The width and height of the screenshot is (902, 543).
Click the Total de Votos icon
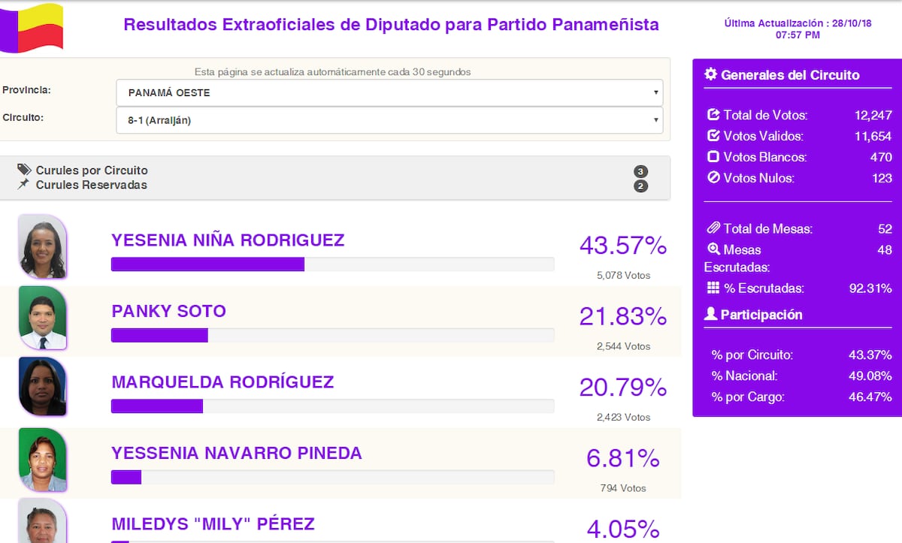point(713,115)
